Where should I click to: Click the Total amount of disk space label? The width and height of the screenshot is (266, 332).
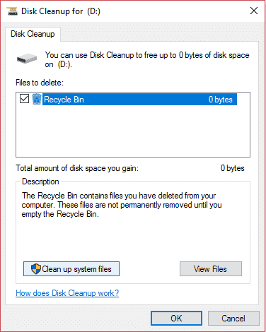(x=77, y=168)
